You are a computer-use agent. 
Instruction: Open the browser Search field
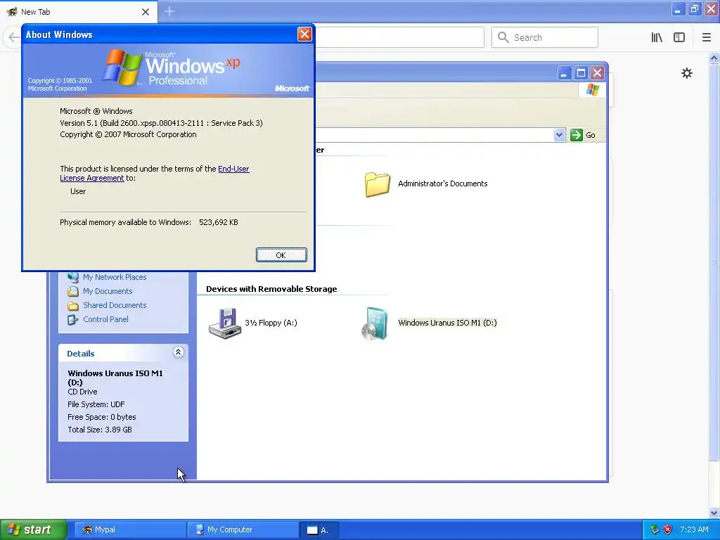point(545,37)
